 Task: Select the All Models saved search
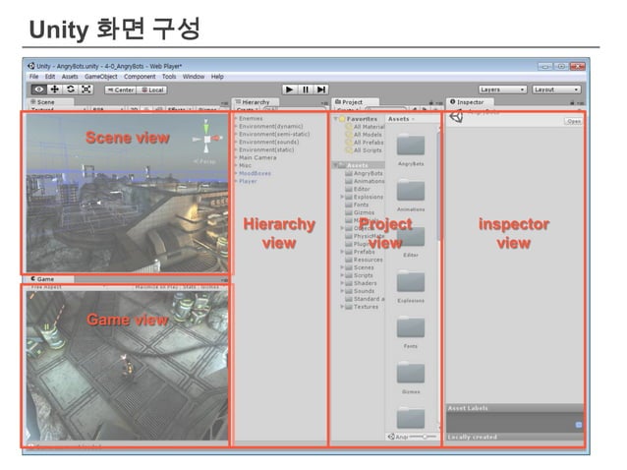click(x=363, y=135)
